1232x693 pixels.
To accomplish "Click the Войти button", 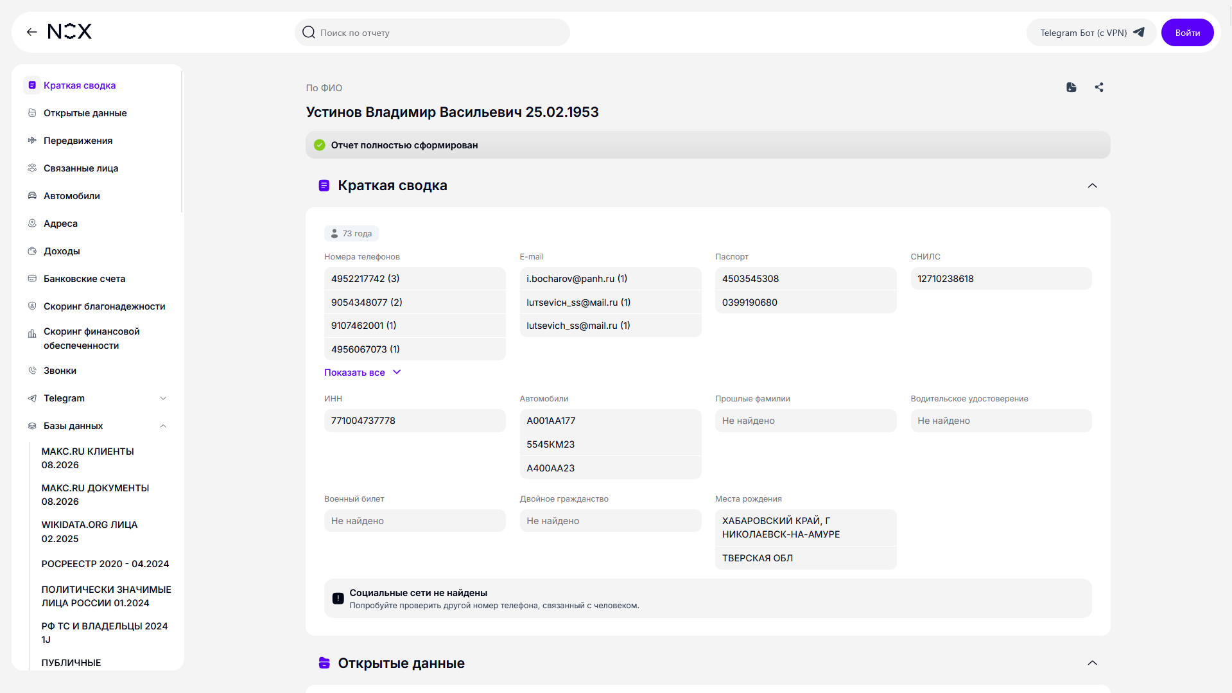I will [x=1187, y=33].
